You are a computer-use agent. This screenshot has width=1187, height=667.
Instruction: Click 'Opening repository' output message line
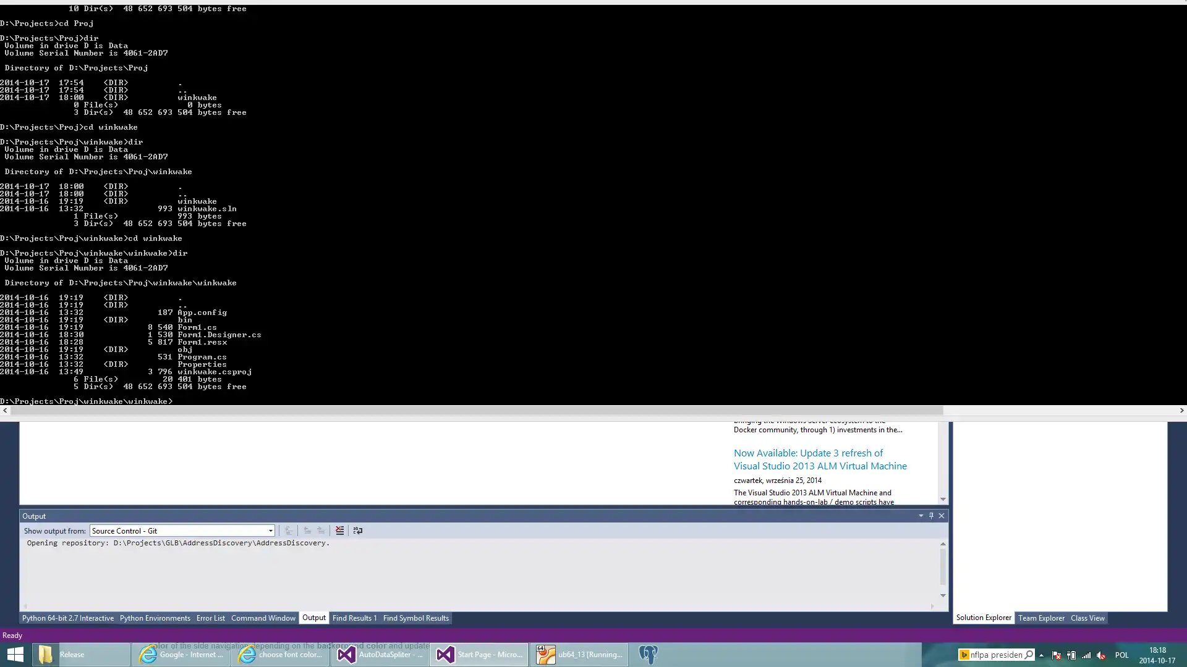[178, 543]
